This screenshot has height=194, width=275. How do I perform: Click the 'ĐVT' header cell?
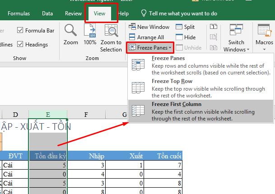click(15, 156)
